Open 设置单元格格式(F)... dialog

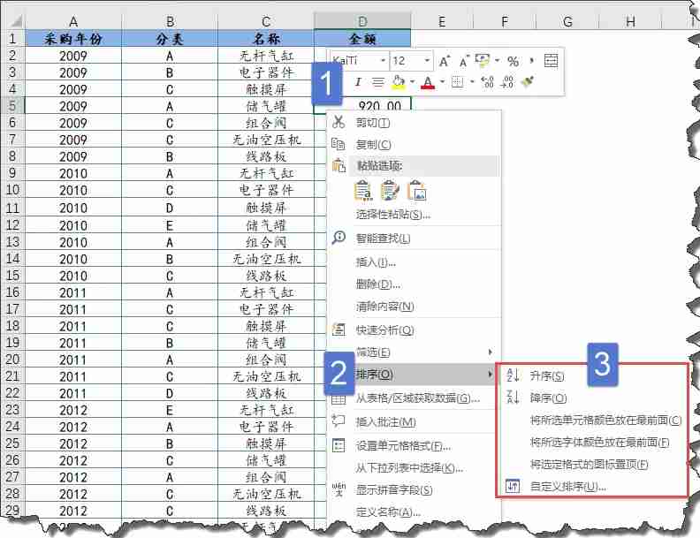pyautogui.click(x=414, y=445)
